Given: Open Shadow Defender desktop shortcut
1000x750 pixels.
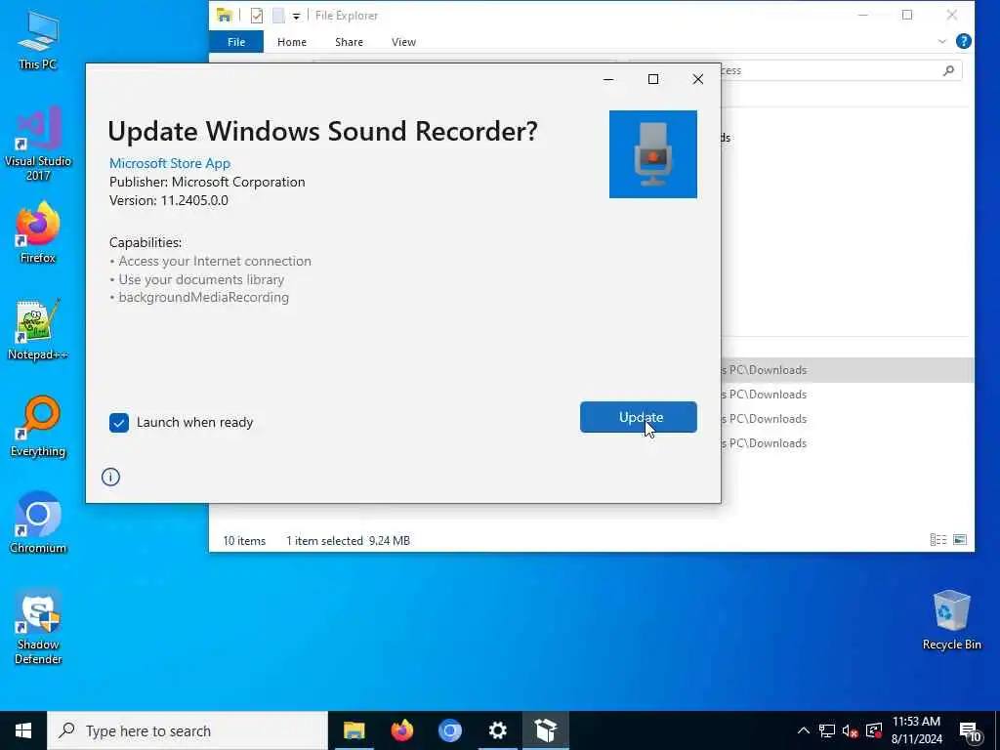Looking at the screenshot, I should [x=38, y=628].
